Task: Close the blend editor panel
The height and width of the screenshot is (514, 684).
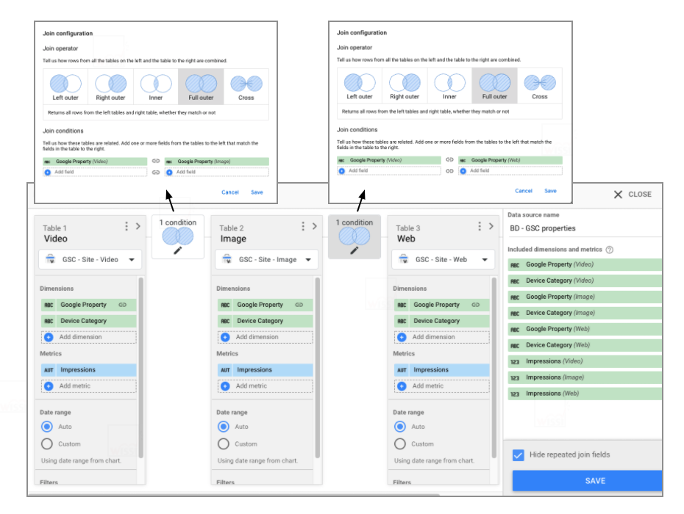Action: coord(633,195)
